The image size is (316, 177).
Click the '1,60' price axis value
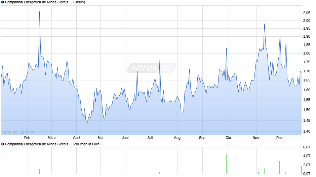pos(307,90)
